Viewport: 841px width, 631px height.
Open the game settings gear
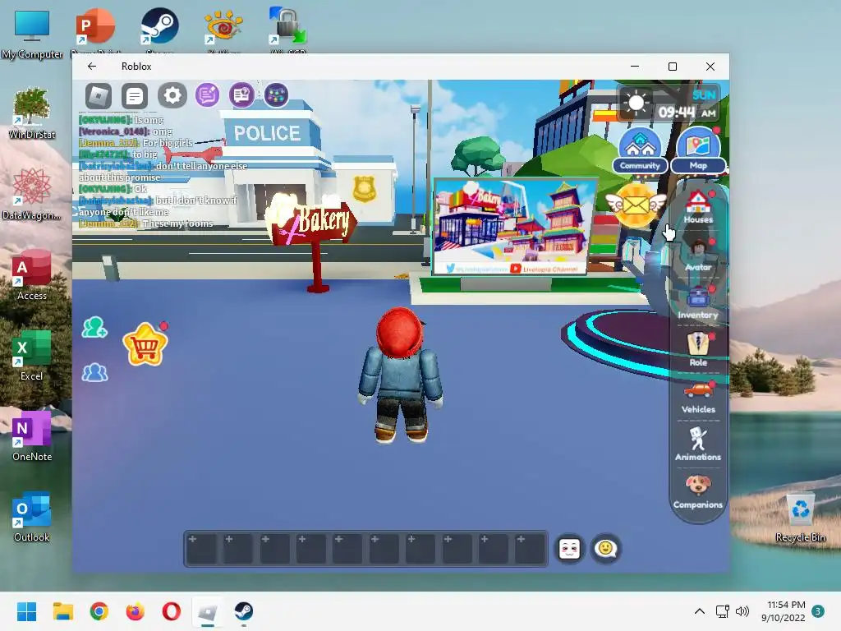coord(172,95)
